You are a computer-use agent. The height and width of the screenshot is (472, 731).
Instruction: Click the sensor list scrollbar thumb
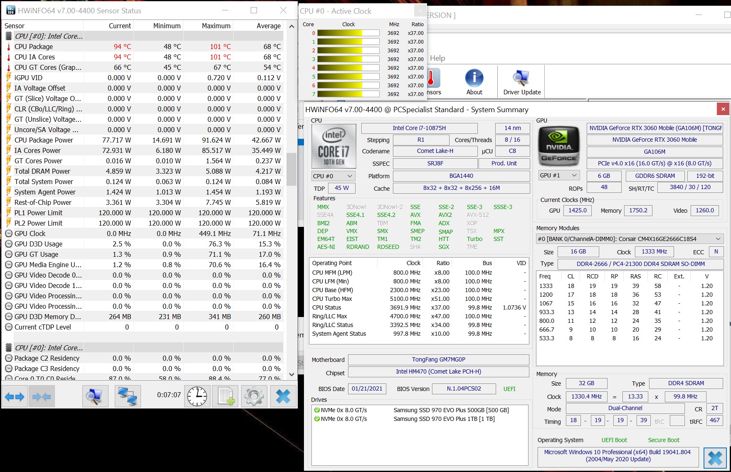(291, 169)
